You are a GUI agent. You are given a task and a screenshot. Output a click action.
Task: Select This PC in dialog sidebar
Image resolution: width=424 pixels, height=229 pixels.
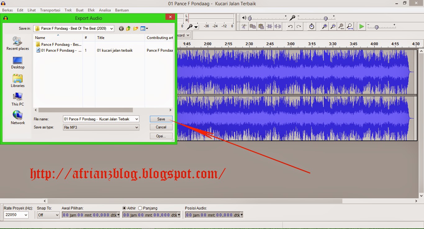click(x=18, y=100)
